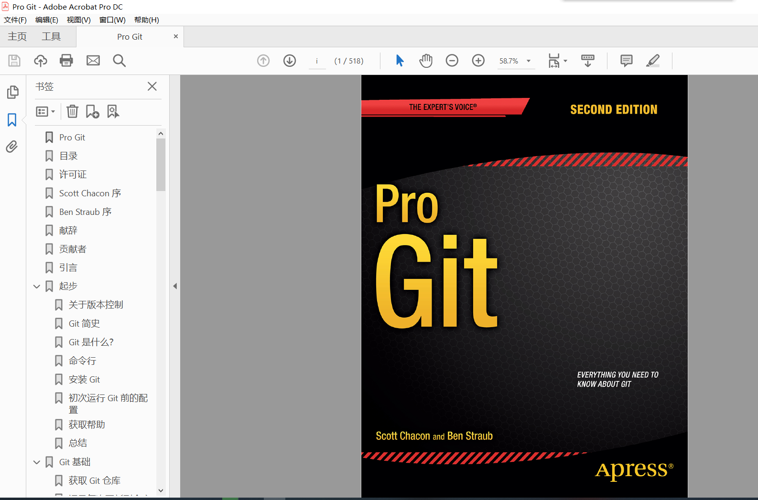
Task: Switch to 主页 tab
Action: pyautogui.click(x=17, y=36)
